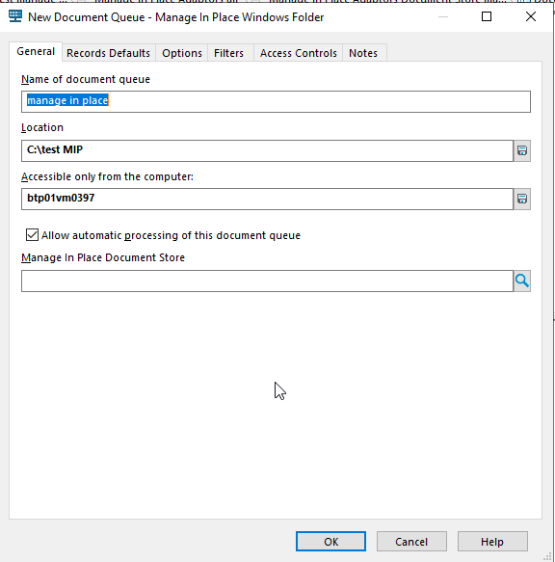Screen dimensions: 555x562
Task: Click the Cancel button
Action: coord(411,541)
